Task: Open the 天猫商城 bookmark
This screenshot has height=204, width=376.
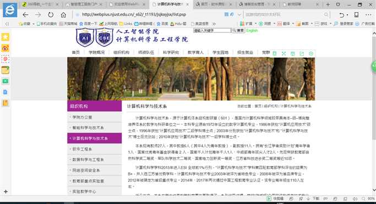Action: [68, 24]
